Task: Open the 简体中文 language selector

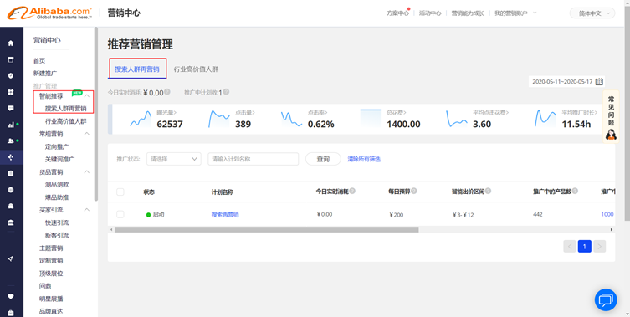Action: 592,13
